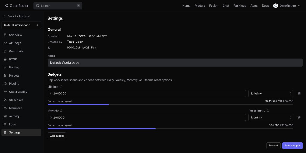Delete the Monthly budget with trash icon
The width and height of the screenshot is (306, 153).
[299, 117]
